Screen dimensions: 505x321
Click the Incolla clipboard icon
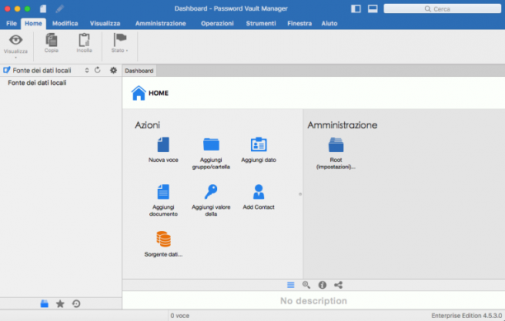pyautogui.click(x=84, y=40)
